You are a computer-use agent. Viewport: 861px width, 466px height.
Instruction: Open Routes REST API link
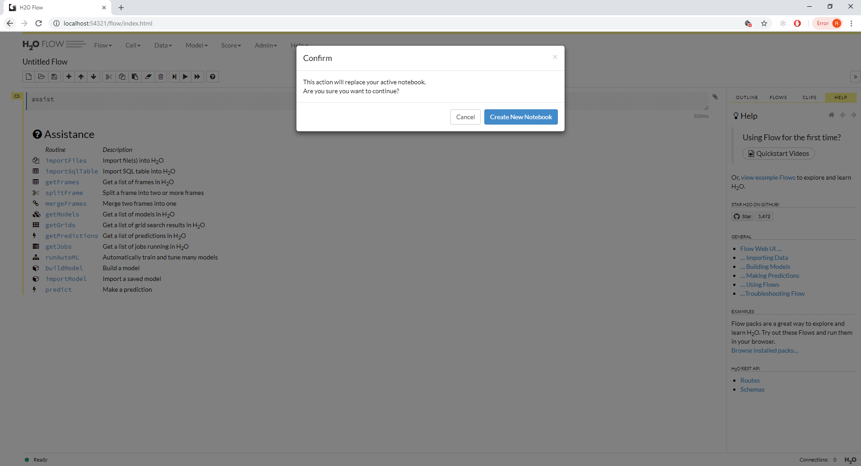750,380
